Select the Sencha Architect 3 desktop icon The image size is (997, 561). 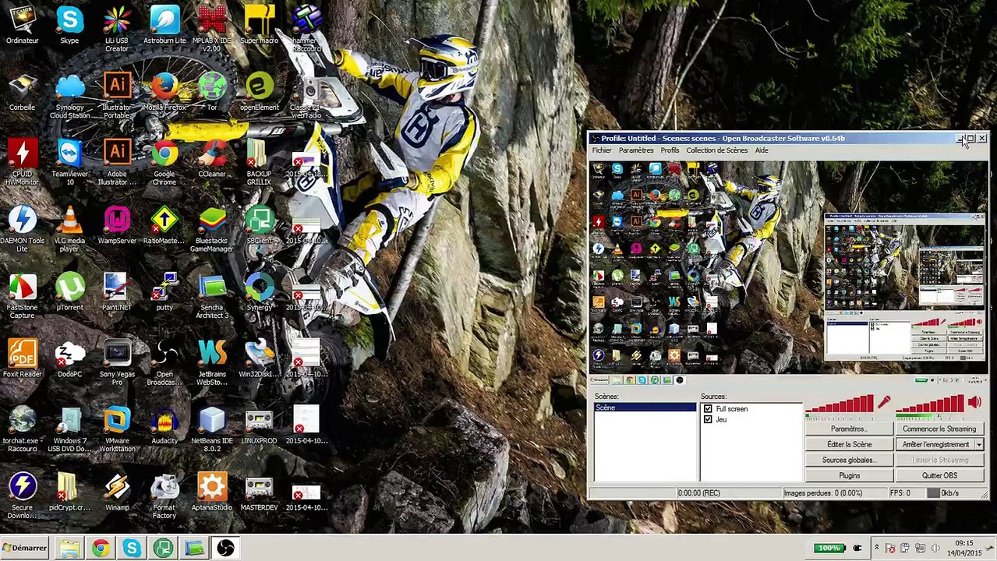point(212,296)
